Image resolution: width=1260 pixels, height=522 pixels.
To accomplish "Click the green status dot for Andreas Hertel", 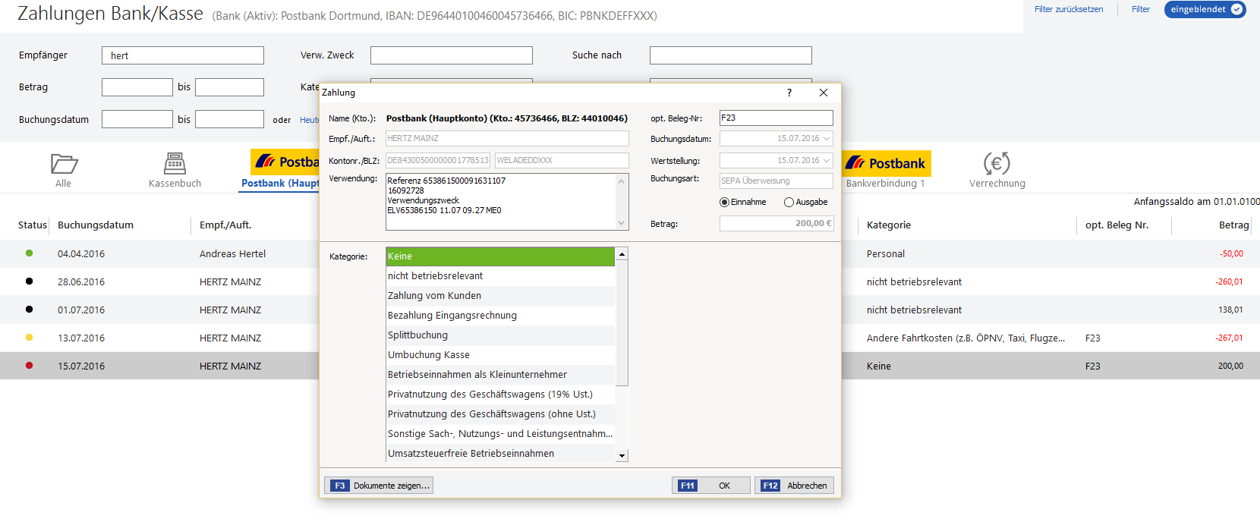I will (x=30, y=253).
